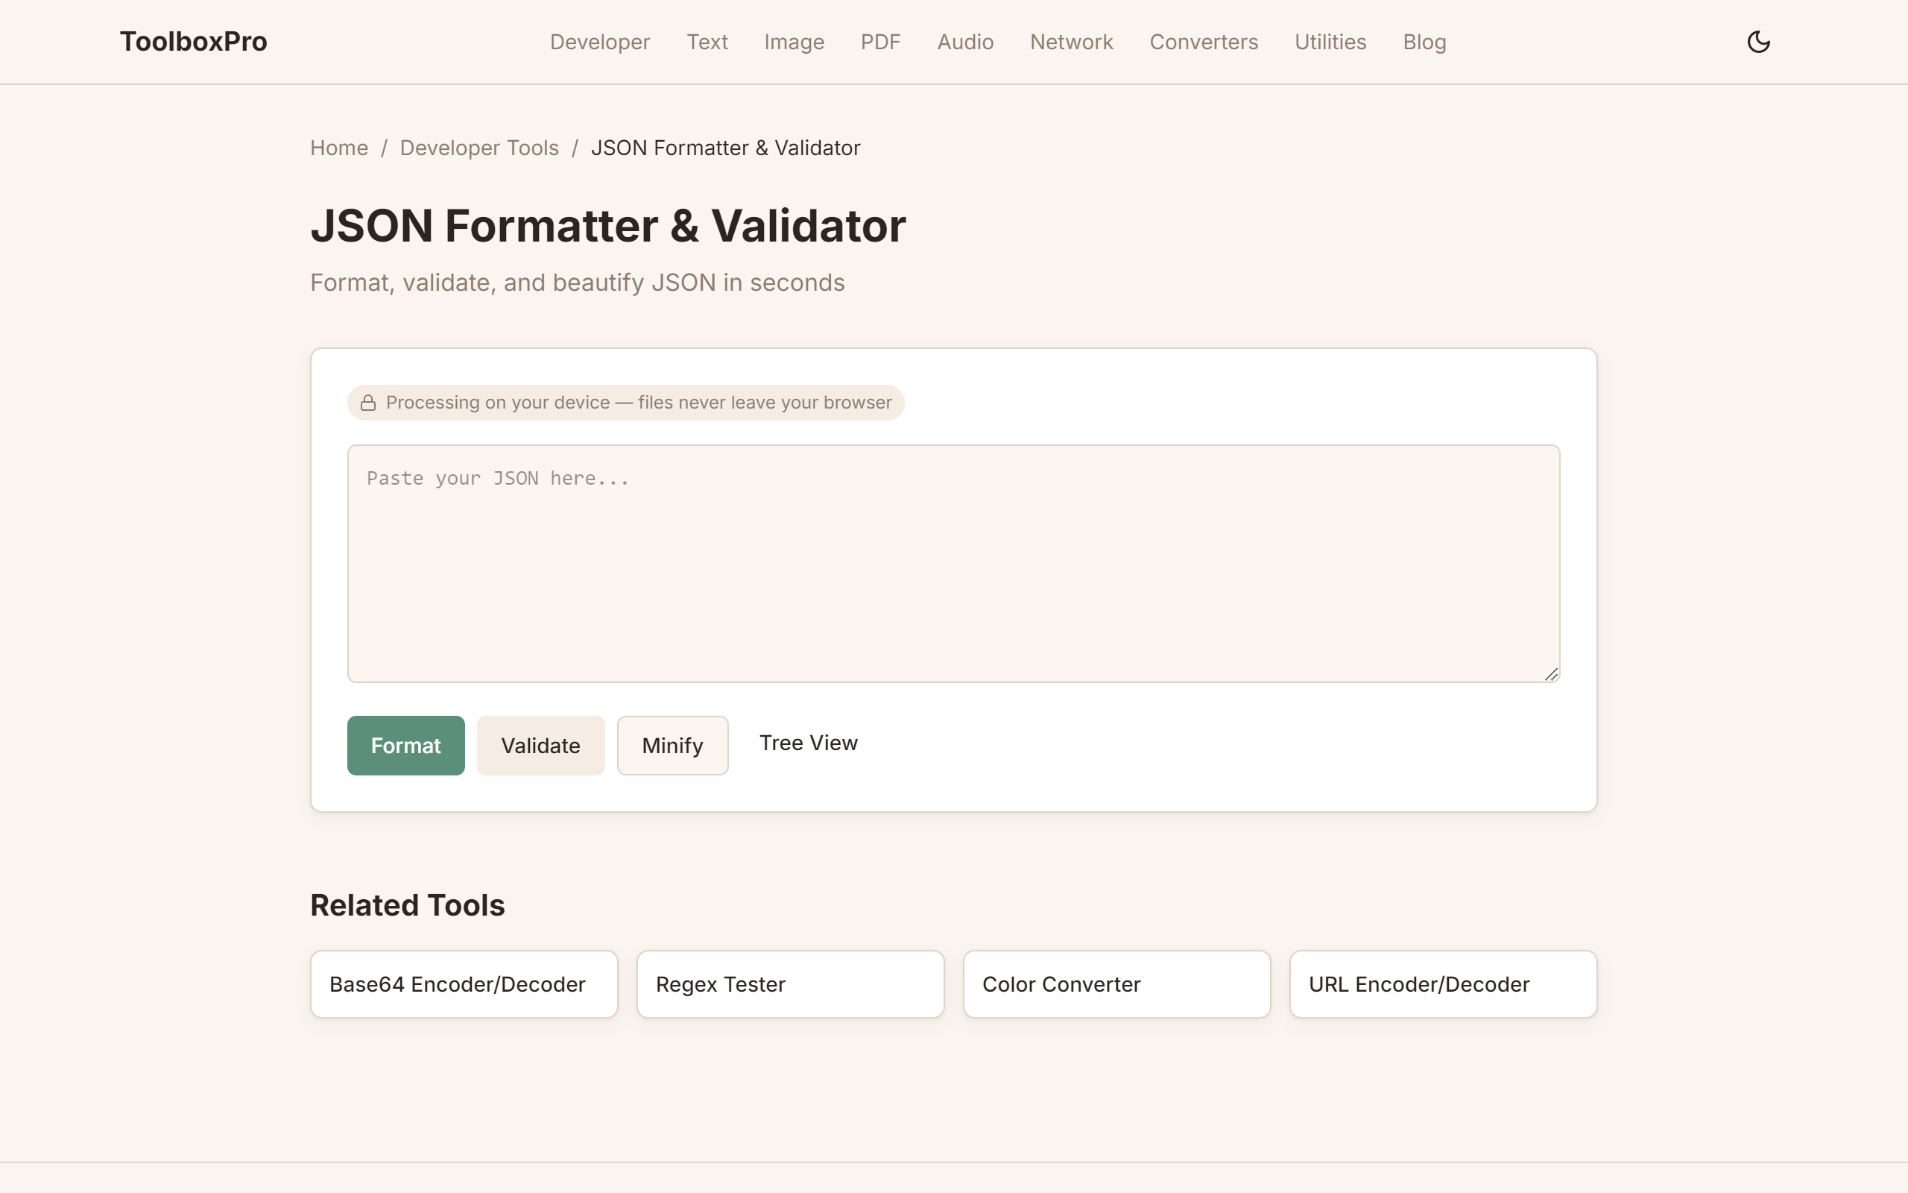
Task: Click the Format button
Action: (x=406, y=745)
